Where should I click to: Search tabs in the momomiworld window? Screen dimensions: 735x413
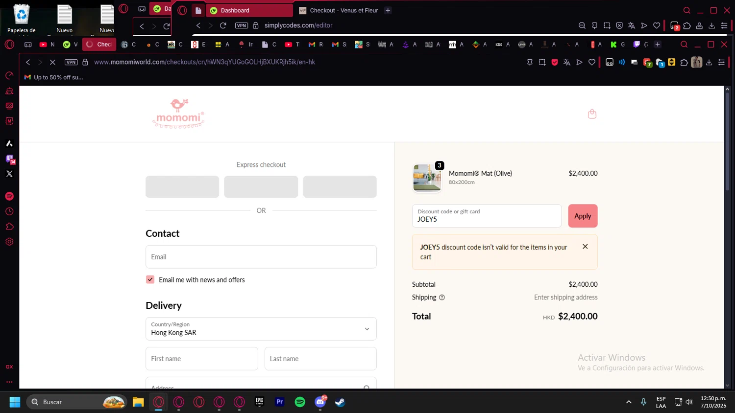click(684, 45)
